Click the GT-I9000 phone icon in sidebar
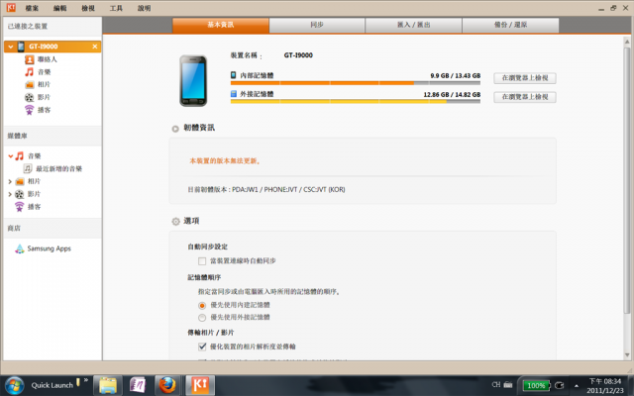This screenshot has height=396, width=634. click(x=21, y=47)
